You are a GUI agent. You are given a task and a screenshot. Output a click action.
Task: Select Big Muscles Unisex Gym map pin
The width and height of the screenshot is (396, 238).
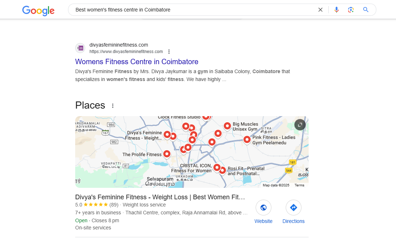227,125
